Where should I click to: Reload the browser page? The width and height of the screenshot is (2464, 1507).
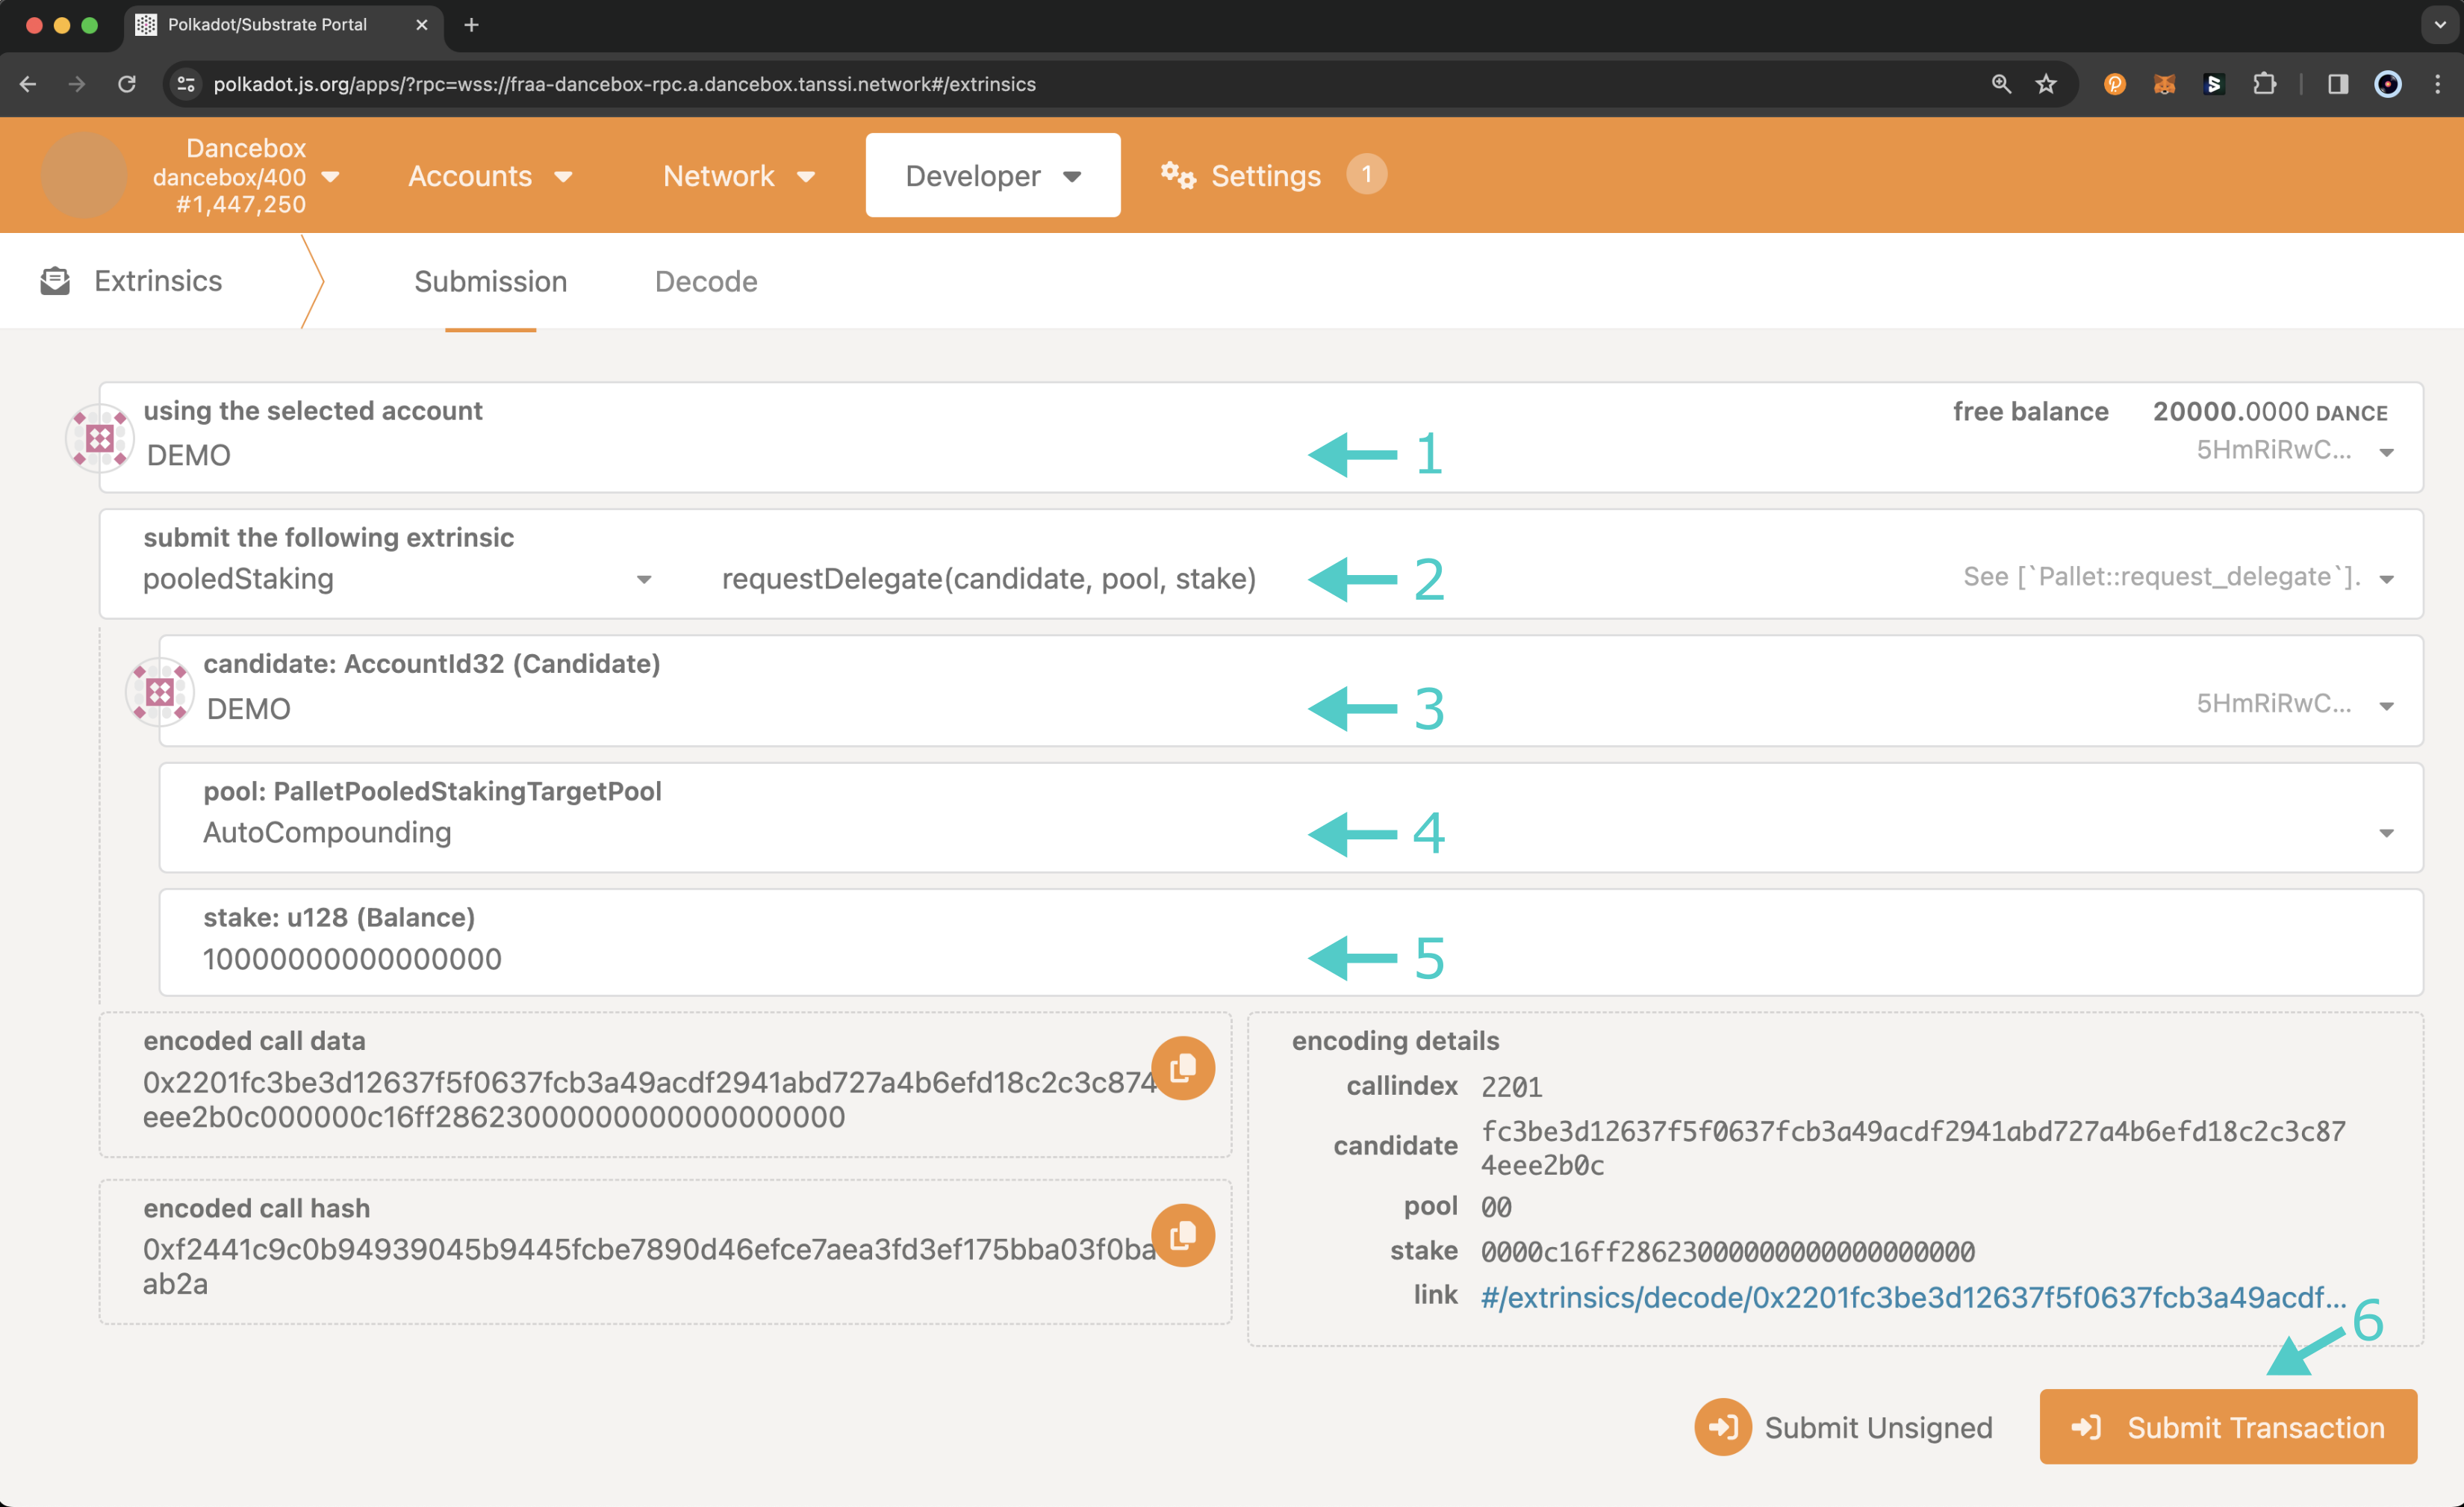click(x=127, y=84)
